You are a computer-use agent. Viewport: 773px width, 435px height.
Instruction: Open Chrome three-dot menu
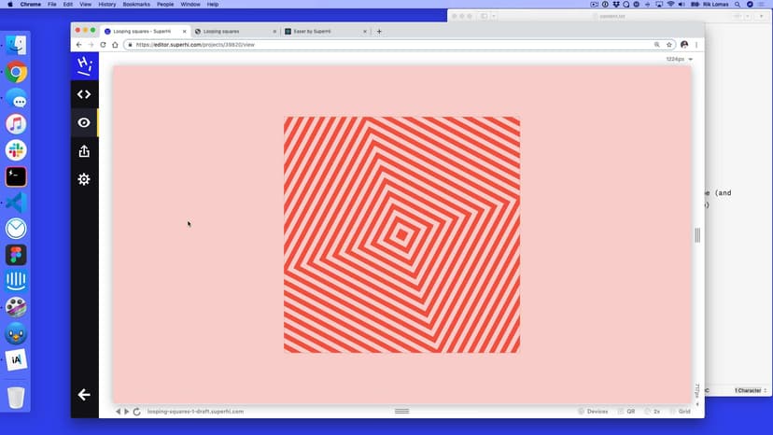coord(696,45)
